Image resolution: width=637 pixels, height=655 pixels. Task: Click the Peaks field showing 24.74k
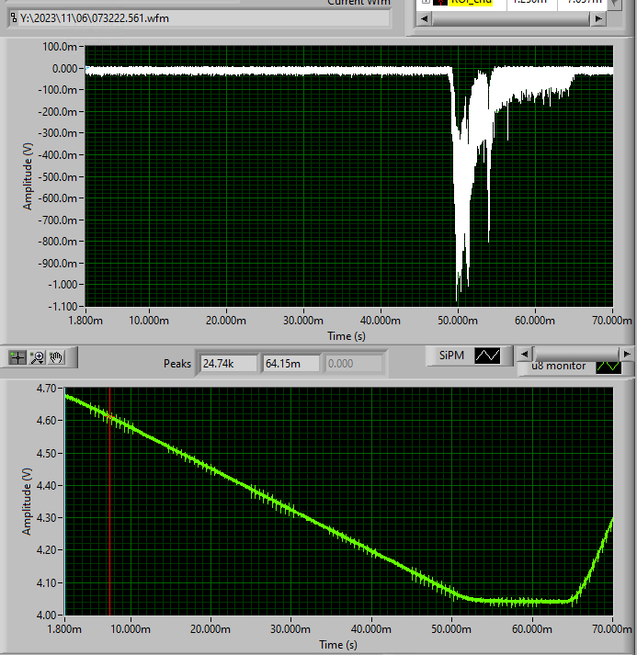point(229,364)
